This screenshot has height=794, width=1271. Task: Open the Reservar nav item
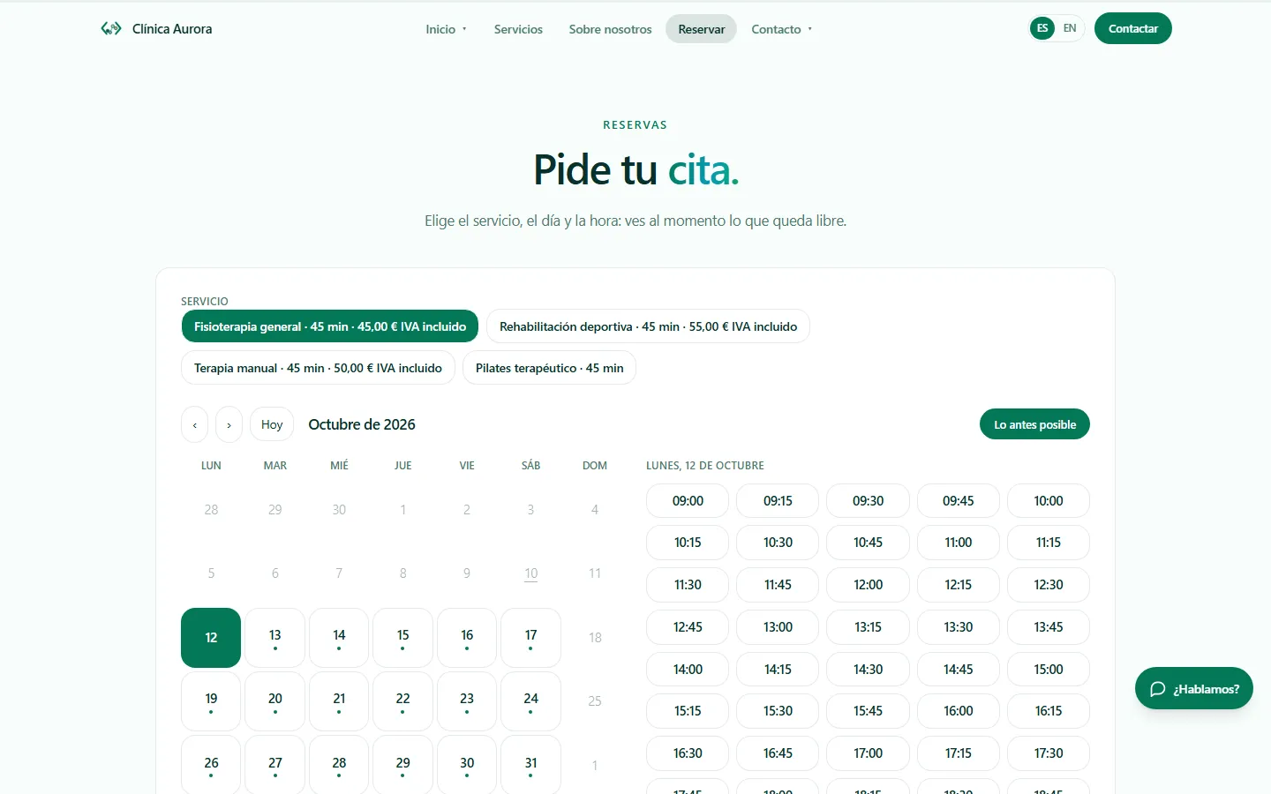[x=702, y=29]
